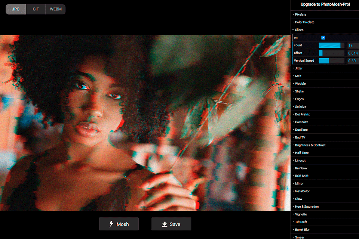Expand the Half Tone effect section
359x239 pixels.
coord(325,153)
